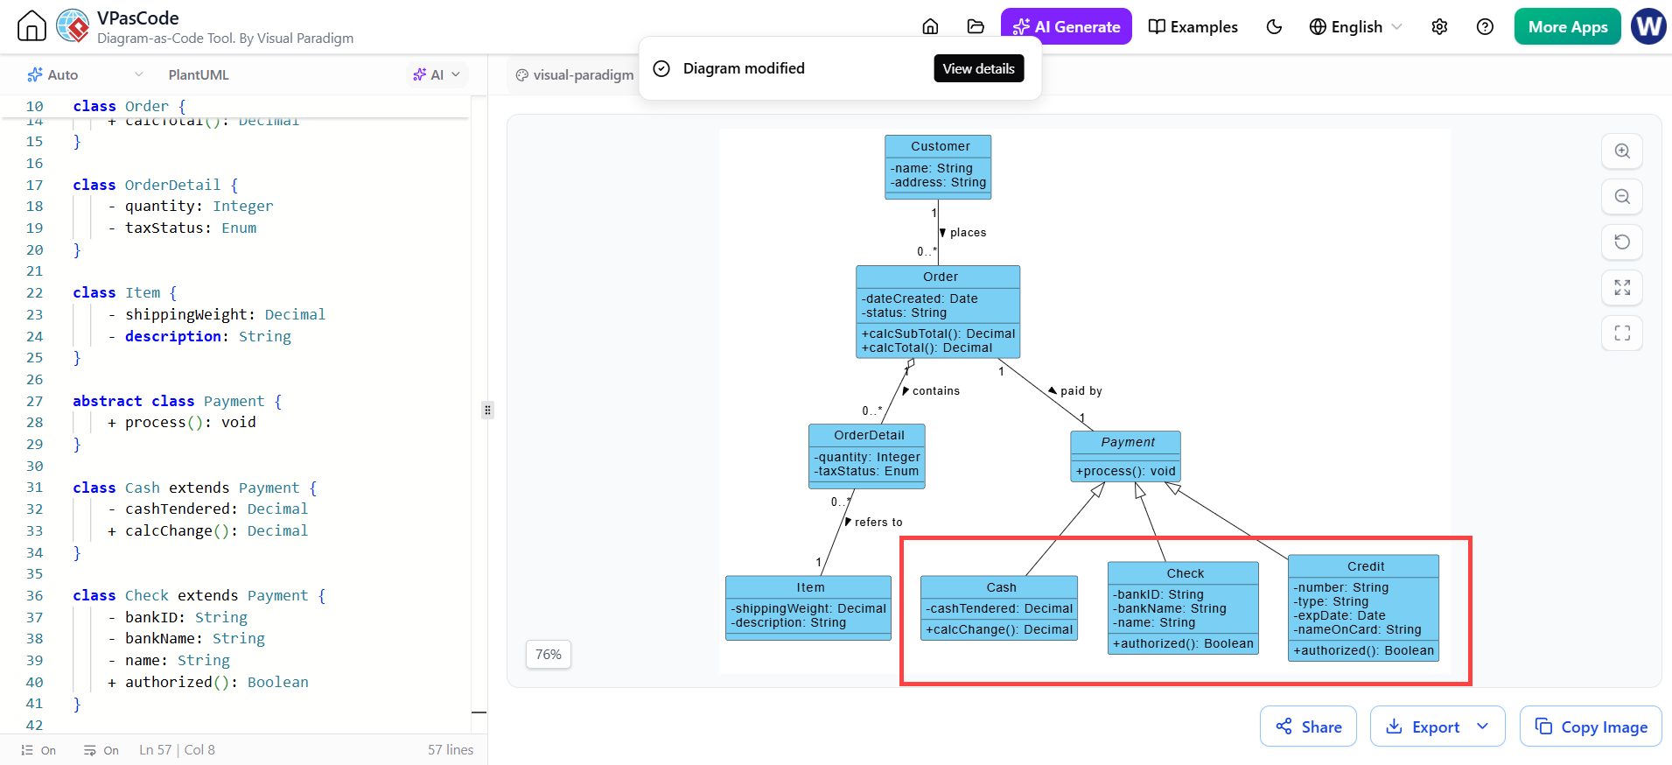Viewport: 1672px width, 765px height.
Task: Open the Examples menu
Action: 1193,26
